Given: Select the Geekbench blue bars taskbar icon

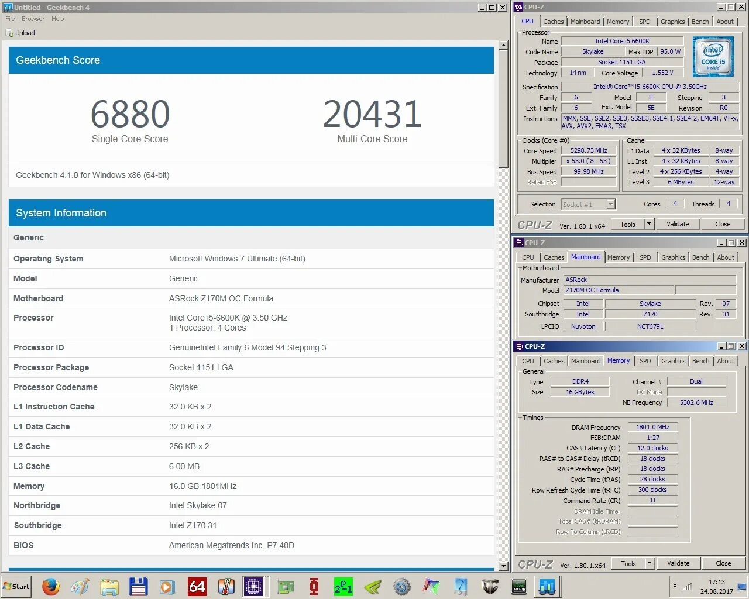Looking at the screenshot, I should click(x=547, y=586).
